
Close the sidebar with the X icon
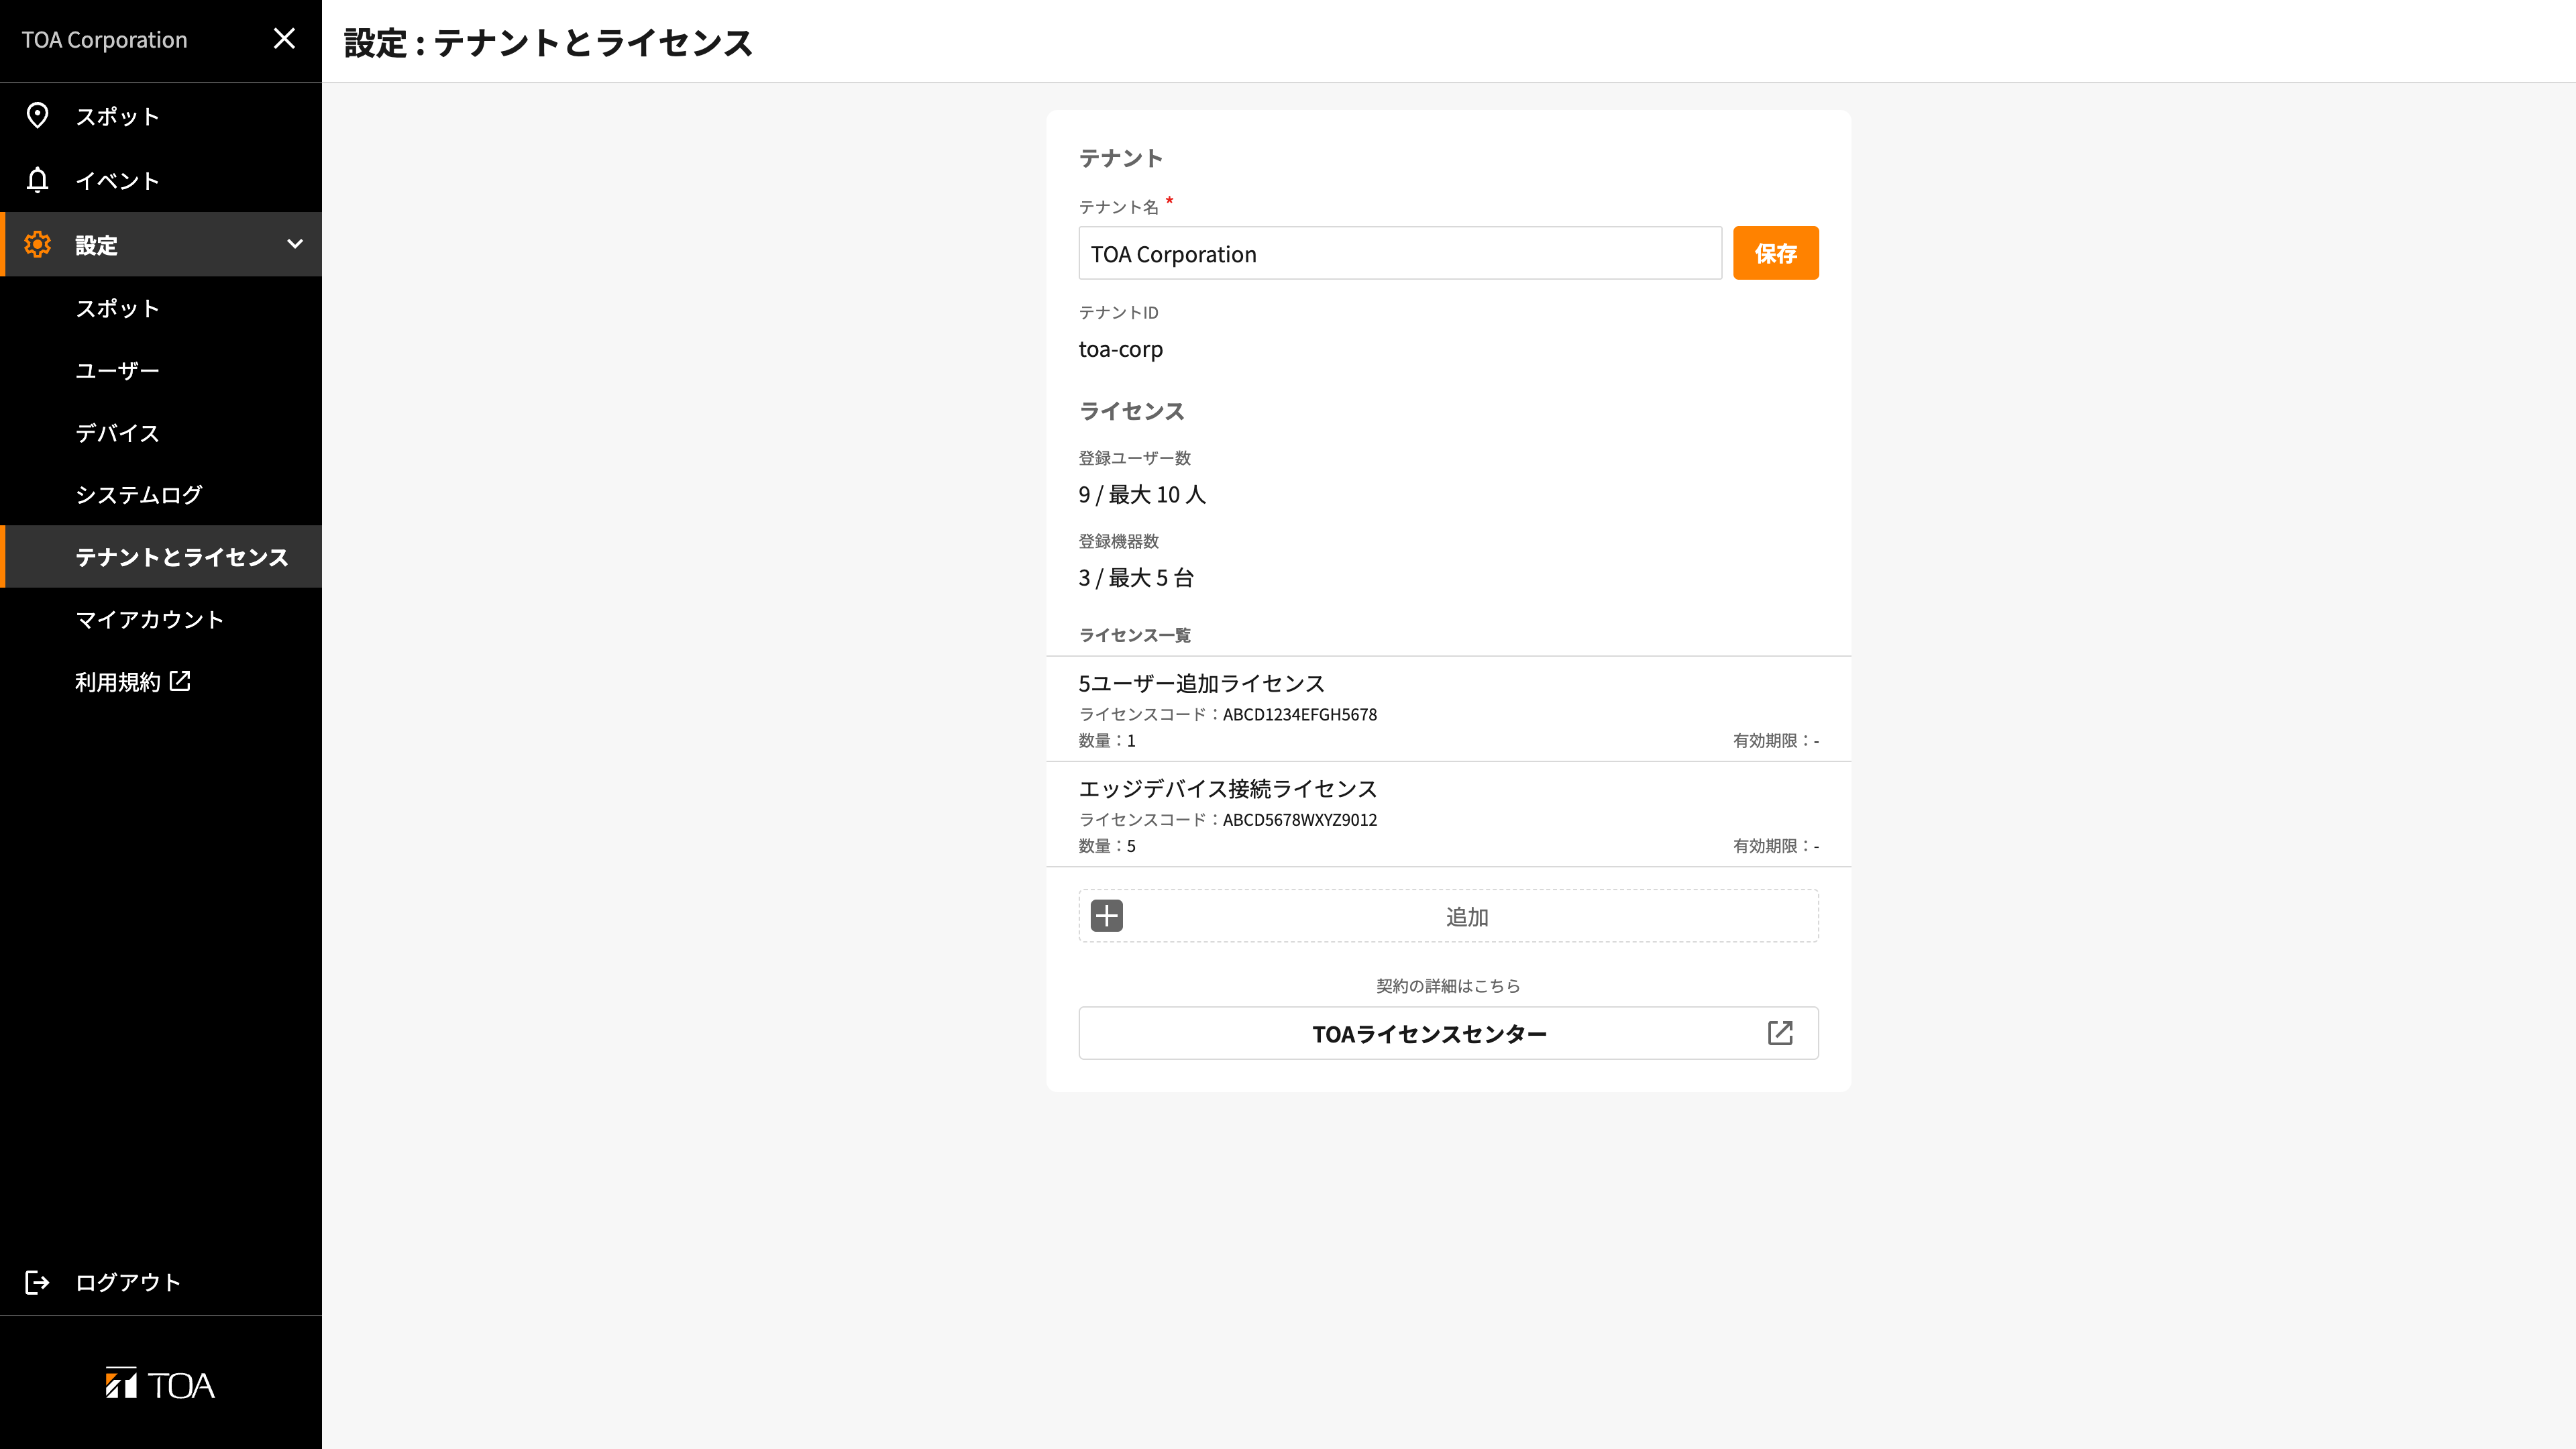284,39
